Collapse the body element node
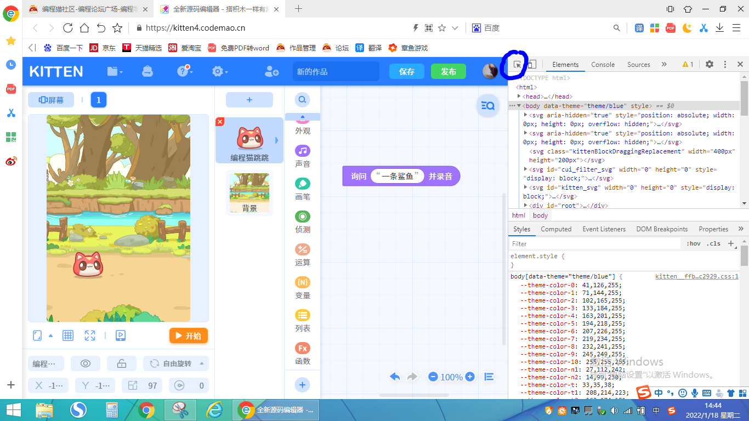Image resolution: width=749 pixels, height=421 pixels. tap(519, 106)
